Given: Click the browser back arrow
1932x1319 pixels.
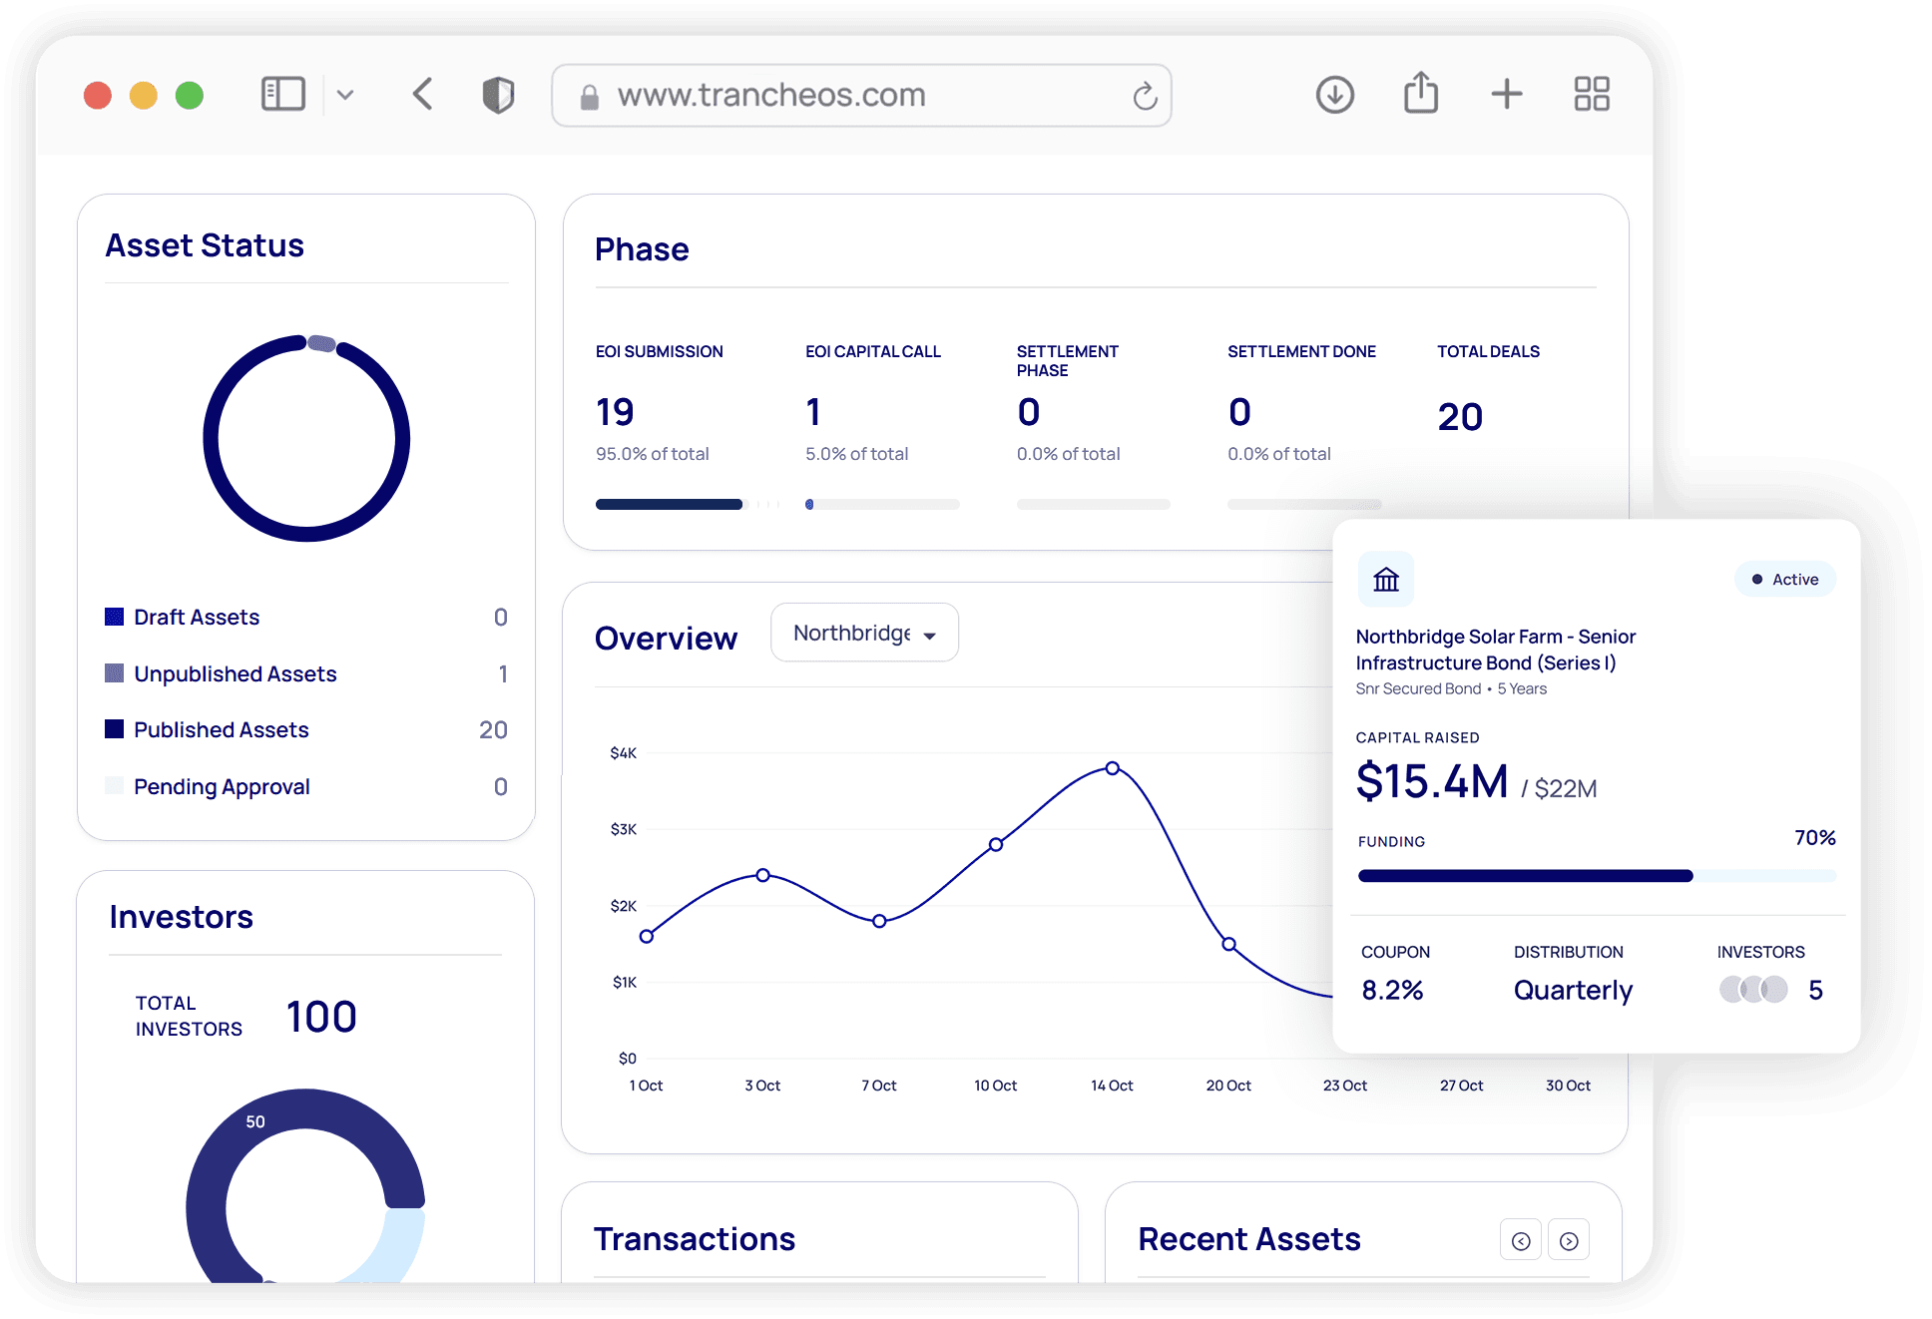Looking at the screenshot, I should pyautogui.click(x=423, y=95).
